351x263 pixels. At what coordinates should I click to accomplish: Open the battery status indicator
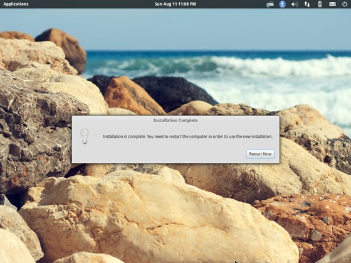click(320, 4)
